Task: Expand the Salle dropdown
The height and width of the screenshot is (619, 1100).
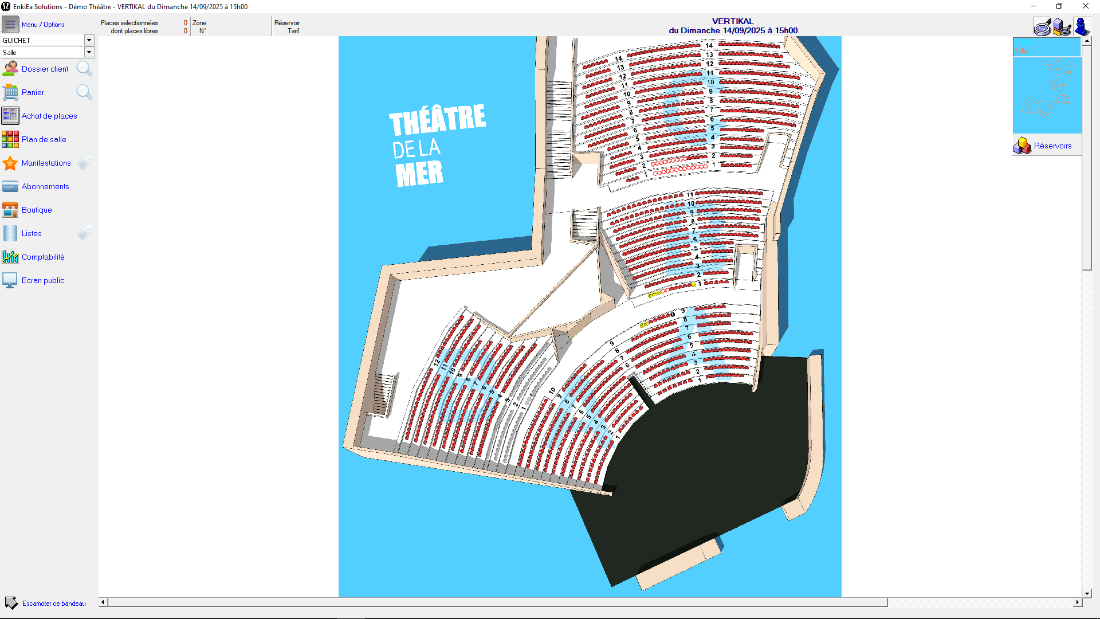Action: pyautogui.click(x=89, y=52)
